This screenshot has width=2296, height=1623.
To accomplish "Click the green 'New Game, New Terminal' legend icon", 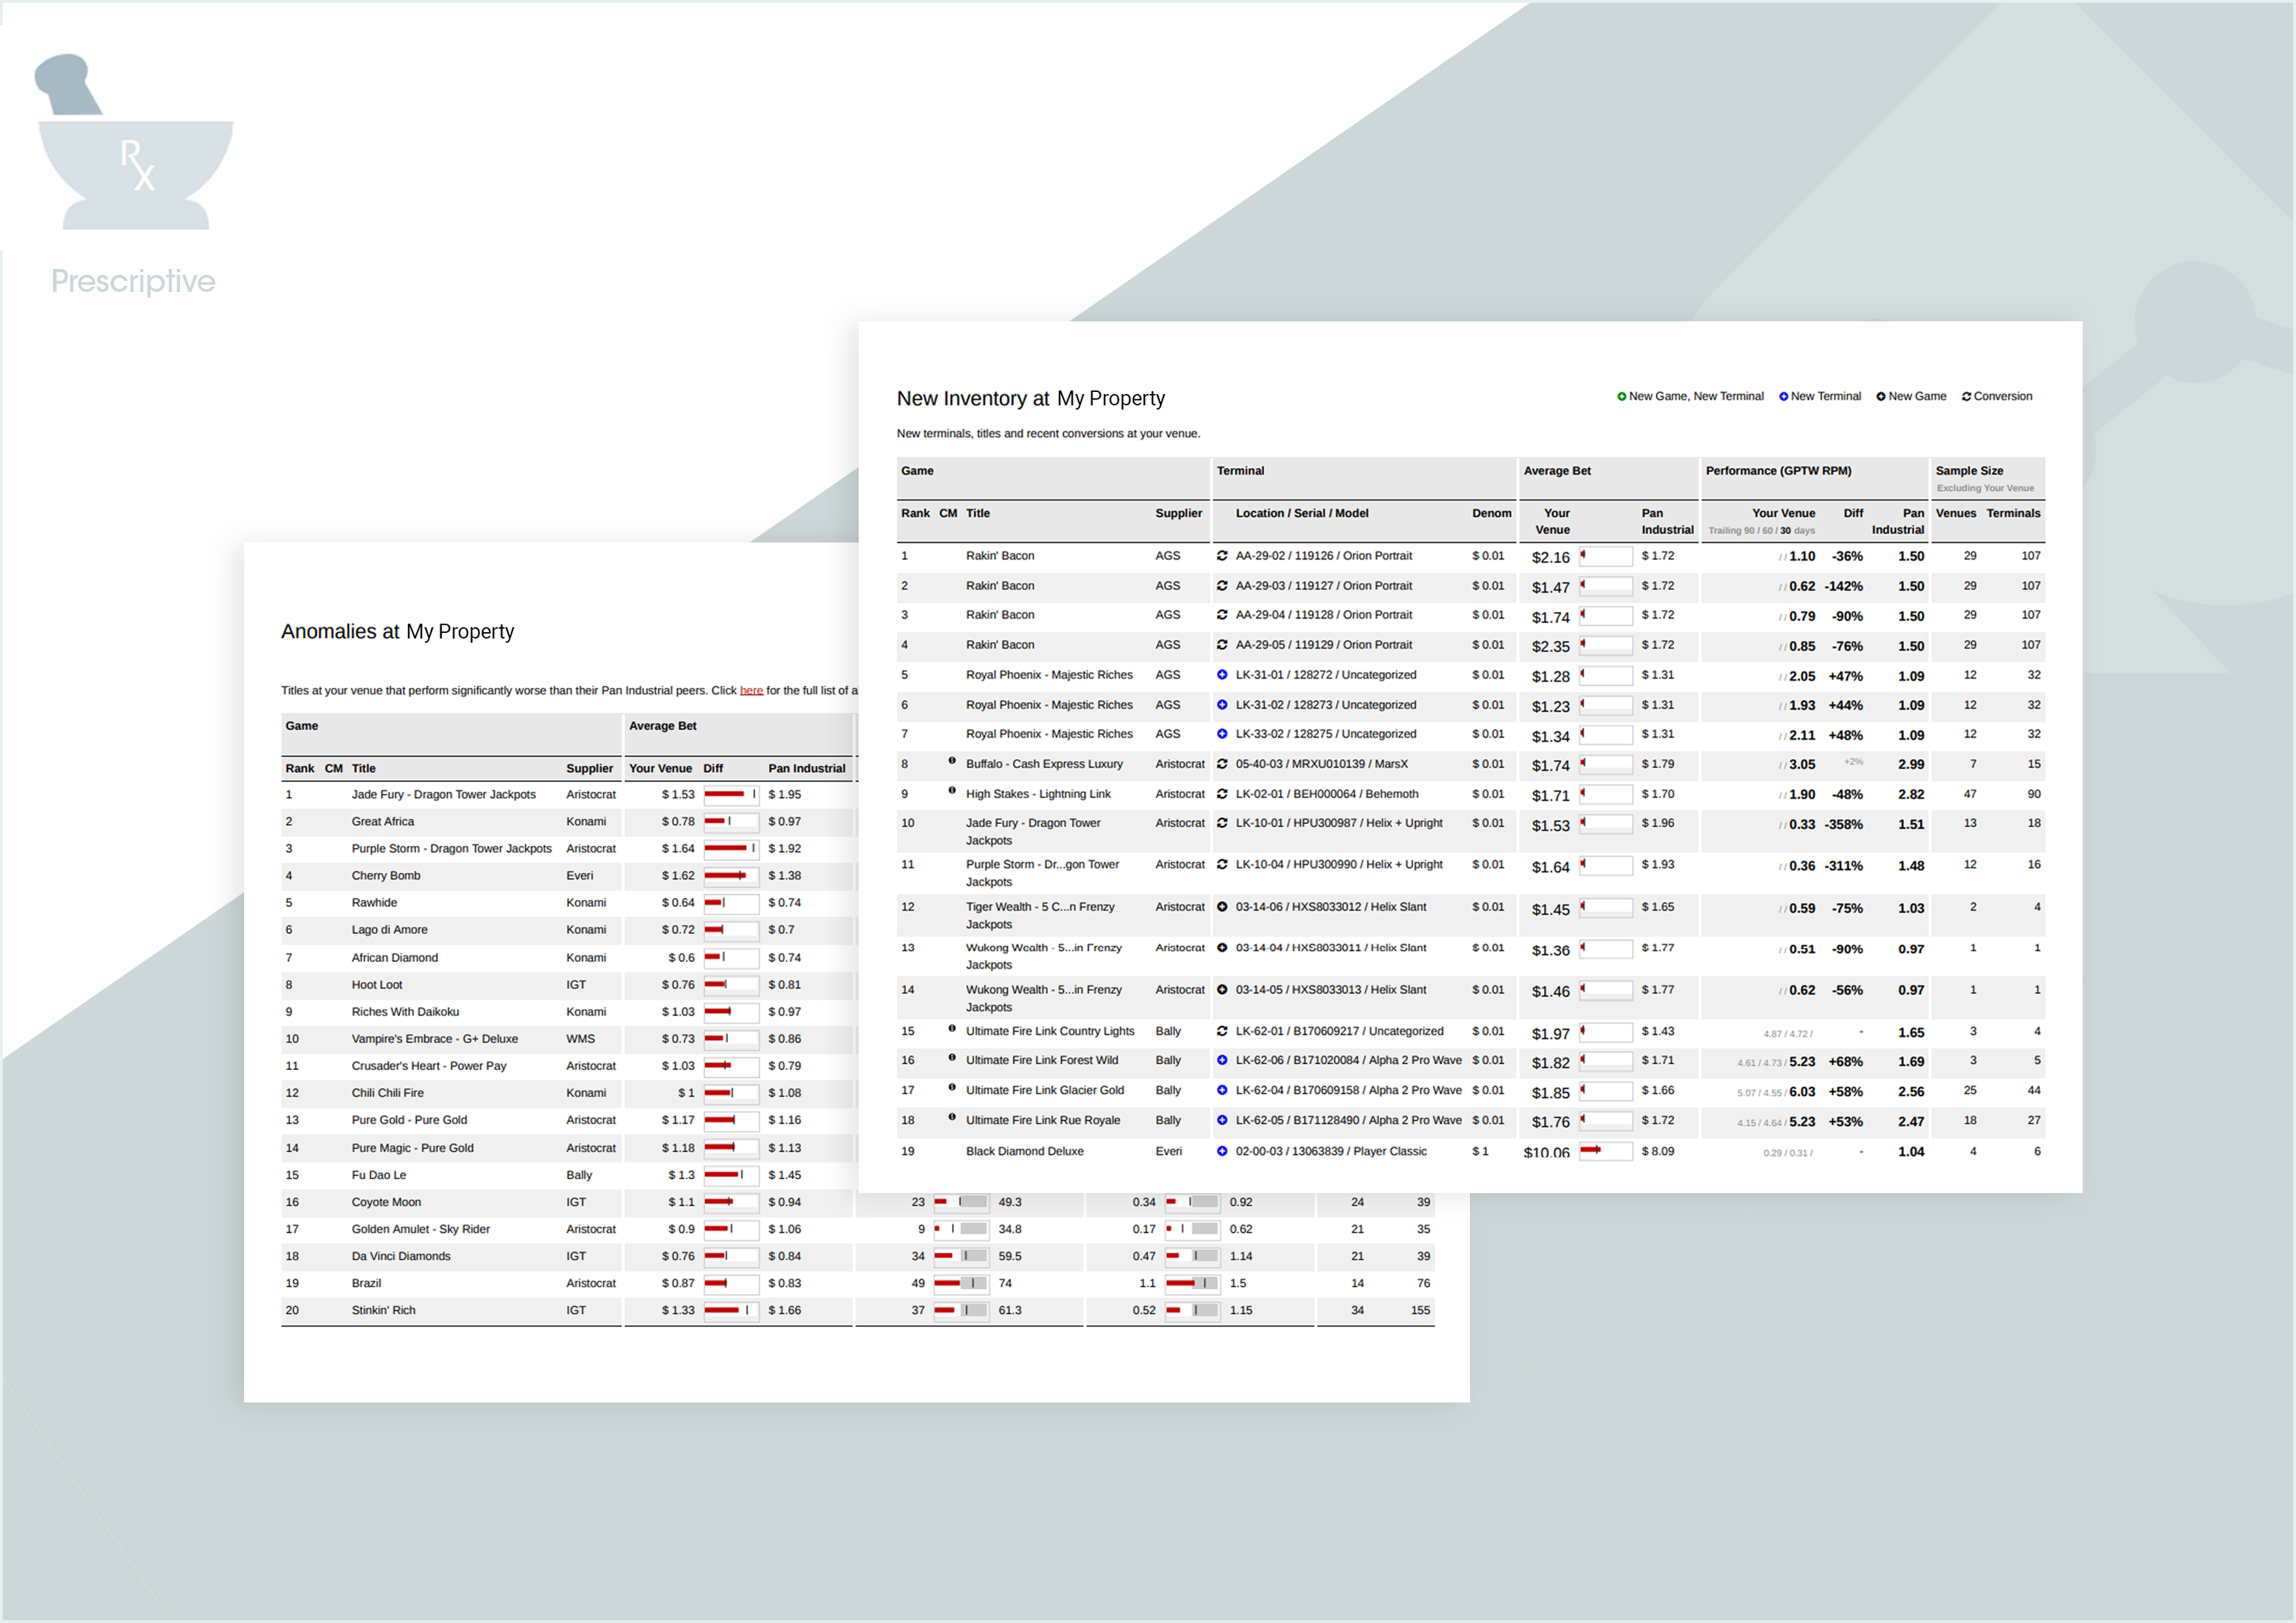I will click(x=1621, y=397).
